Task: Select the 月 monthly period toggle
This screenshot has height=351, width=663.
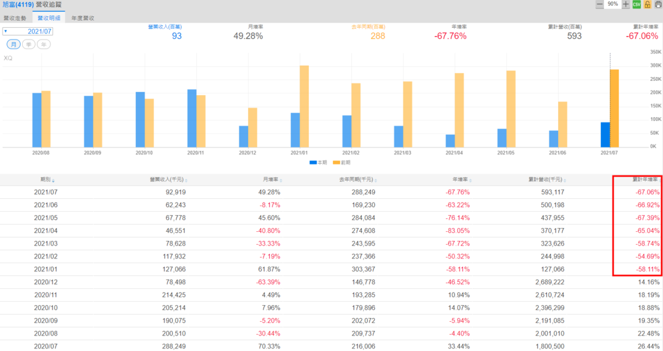Action: [x=14, y=45]
